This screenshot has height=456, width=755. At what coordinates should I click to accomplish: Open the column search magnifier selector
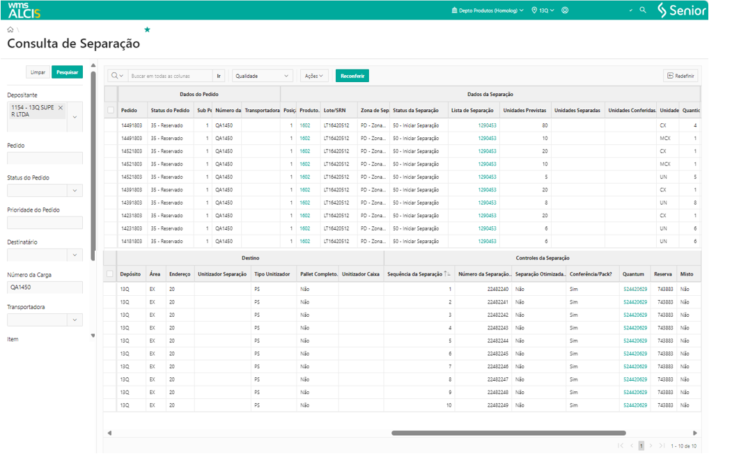tap(117, 76)
